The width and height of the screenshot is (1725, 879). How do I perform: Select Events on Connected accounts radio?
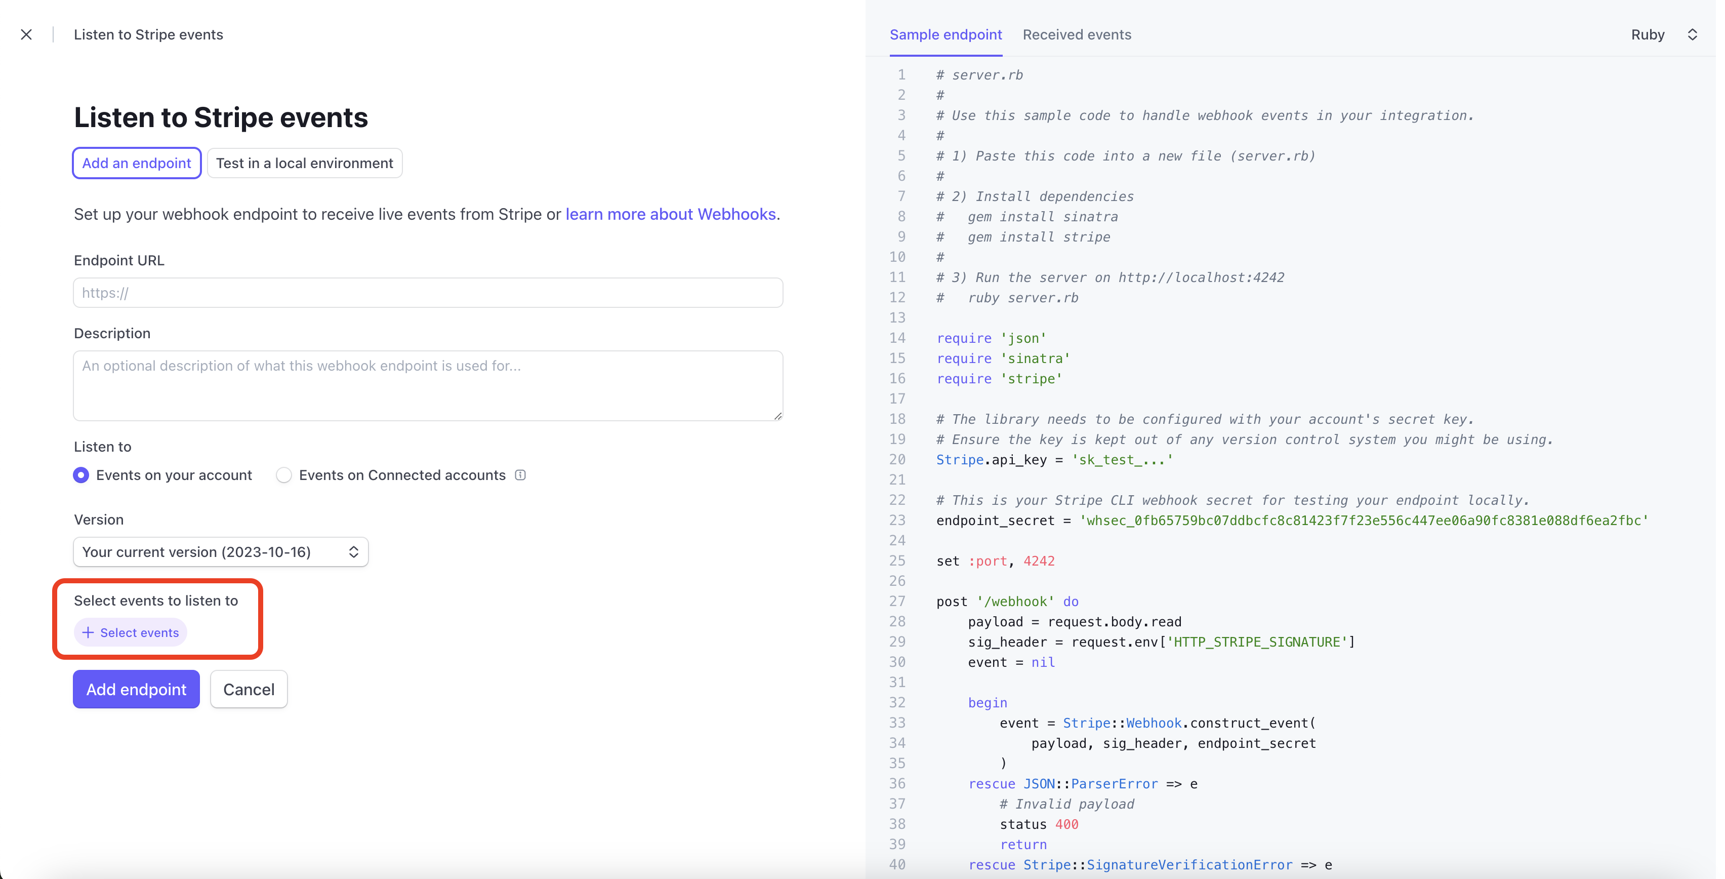point(284,475)
